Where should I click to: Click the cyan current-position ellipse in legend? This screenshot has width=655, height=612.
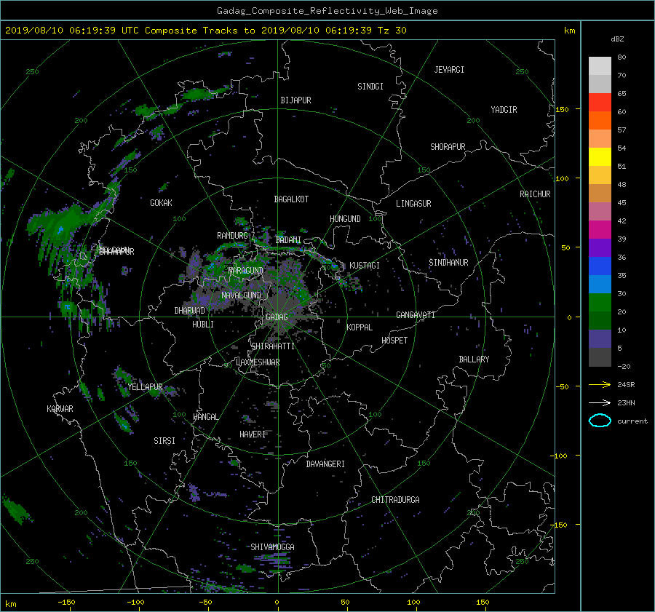pyautogui.click(x=600, y=421)
